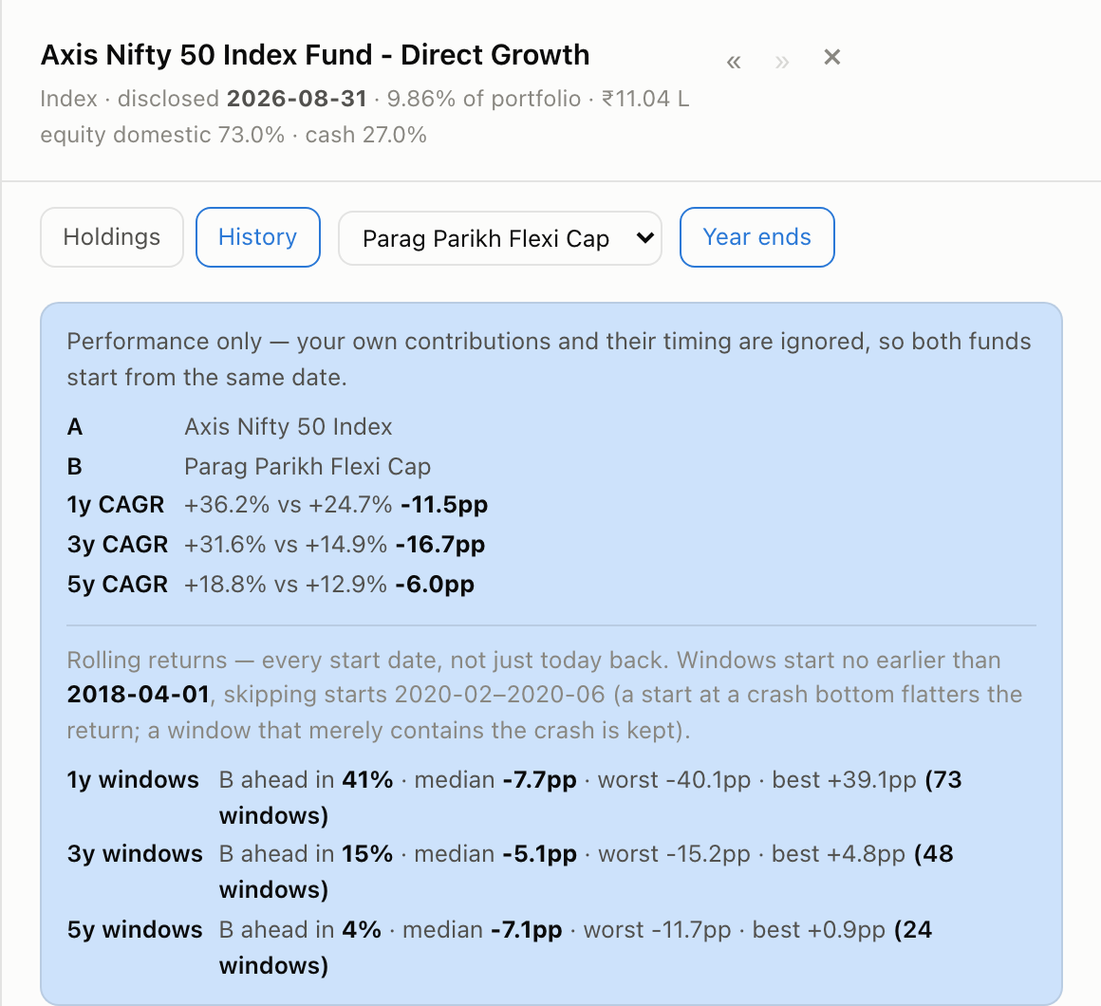Click median -5.1pp value
Screen dimensions: 1101x1006
tap(539, 853)
